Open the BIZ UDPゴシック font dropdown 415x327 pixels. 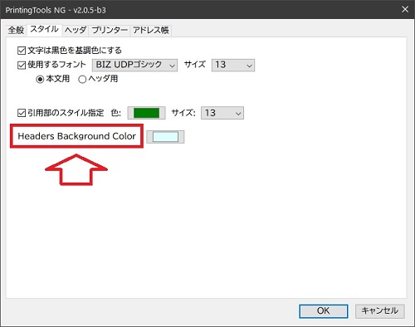134,66
